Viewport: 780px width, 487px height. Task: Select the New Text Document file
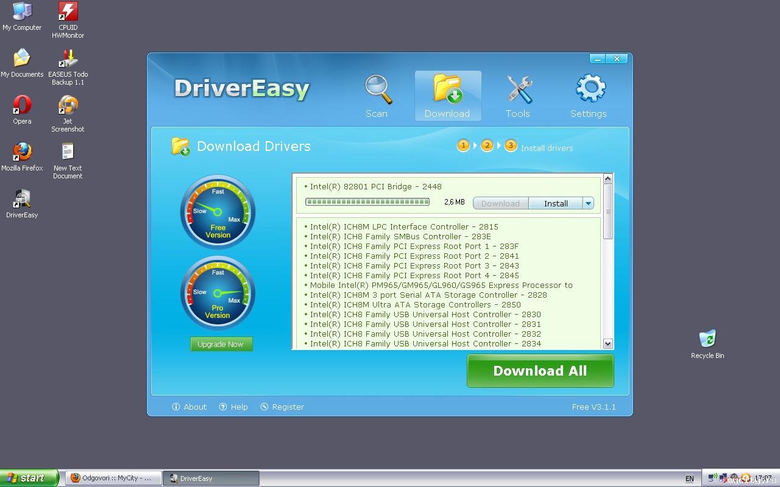pyautogui.click(x=68, y=161)
